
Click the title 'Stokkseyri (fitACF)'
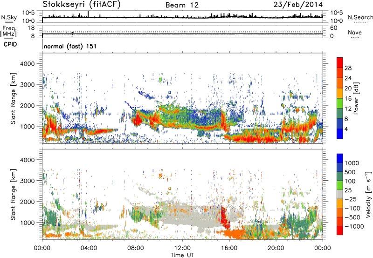(x=82, y=5)
